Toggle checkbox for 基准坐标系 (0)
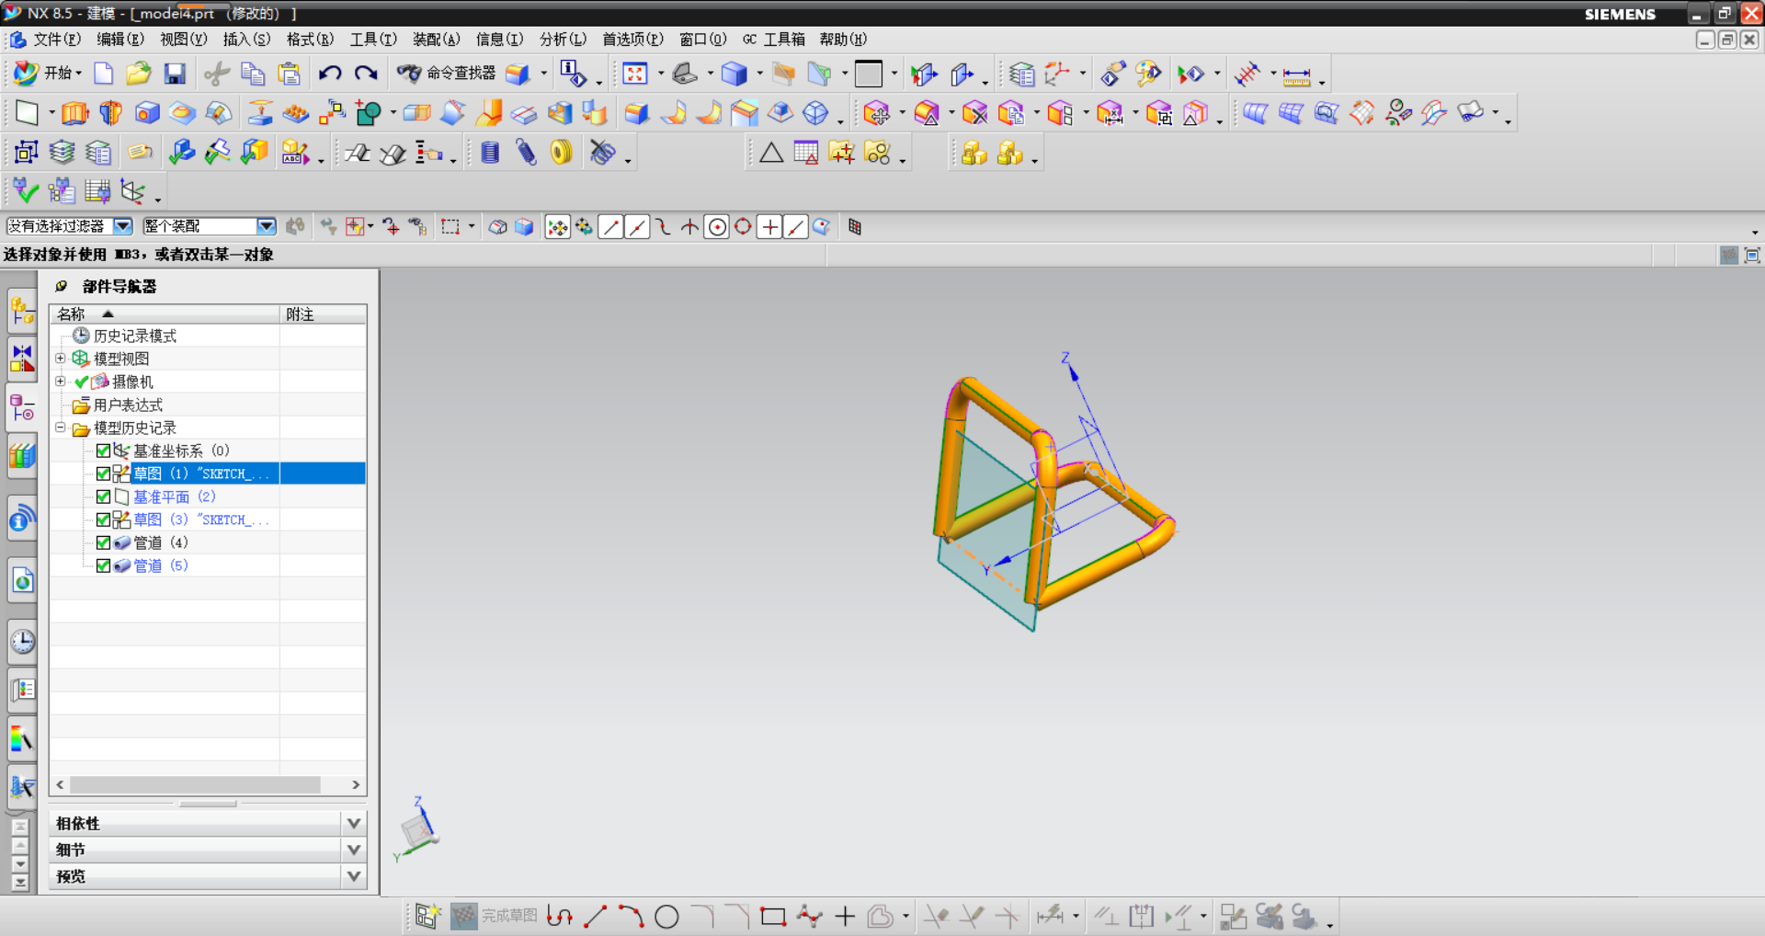 103,451
